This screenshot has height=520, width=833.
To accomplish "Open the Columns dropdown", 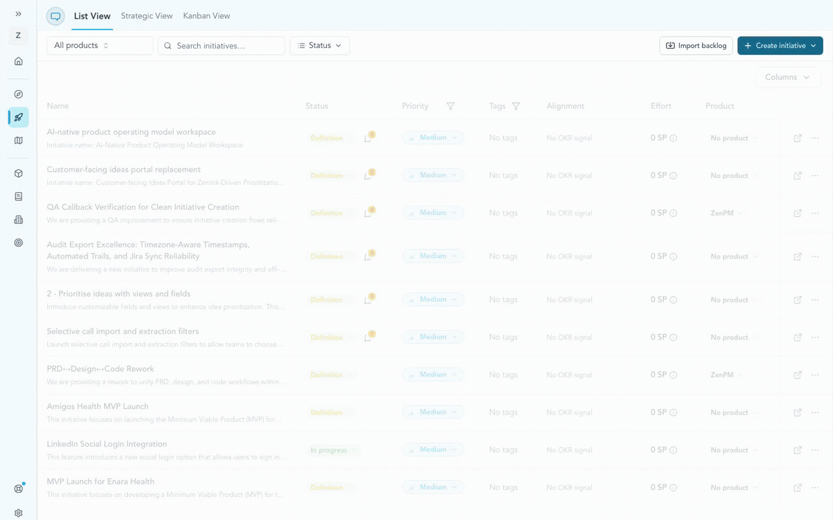I will click(x=788, y=77).
